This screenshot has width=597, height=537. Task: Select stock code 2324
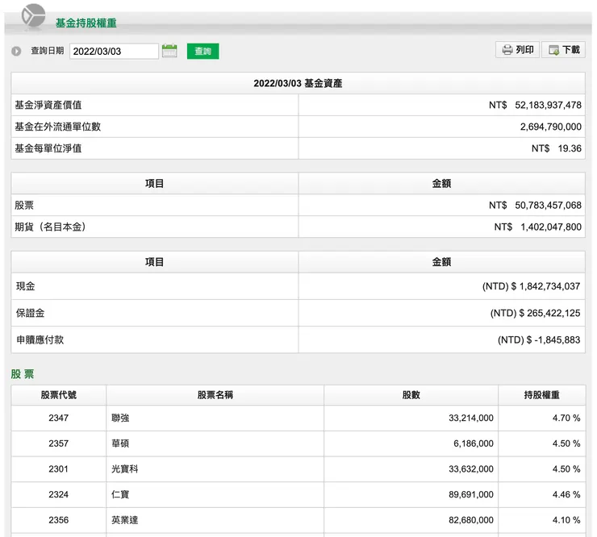[59, 494]
